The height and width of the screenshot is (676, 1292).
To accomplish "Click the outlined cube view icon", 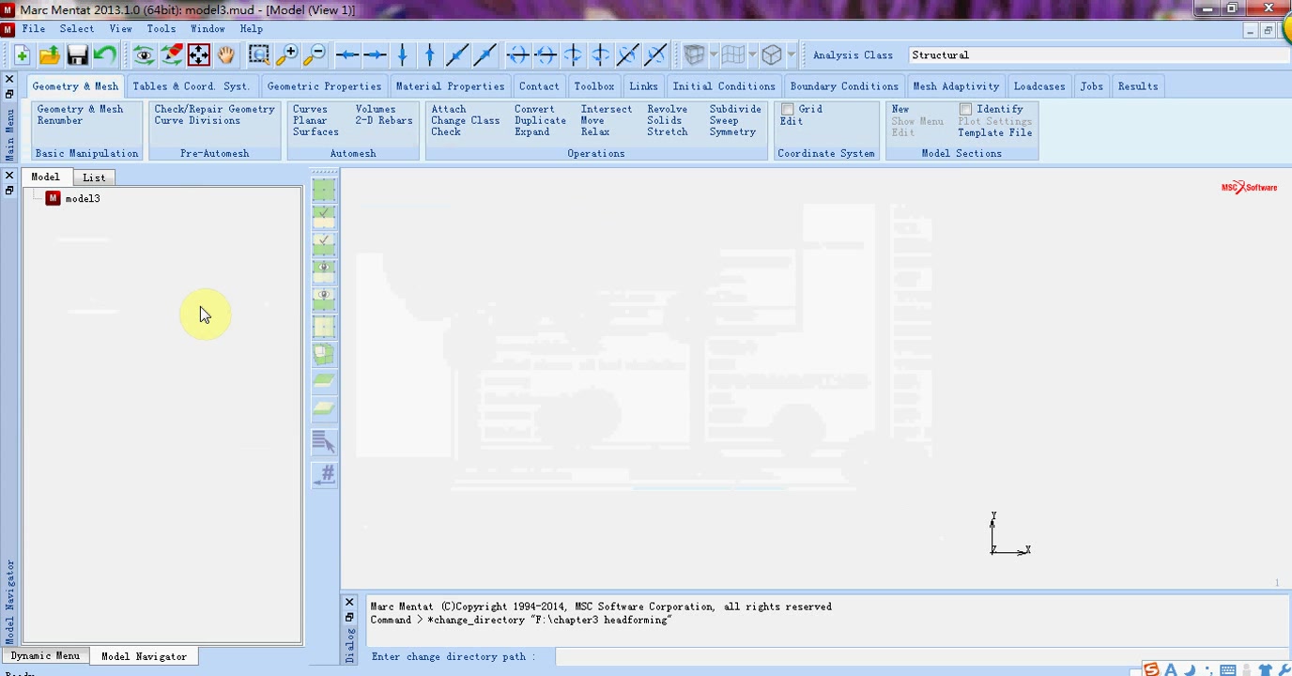I will pyautogui.click(x=772, y=55).
